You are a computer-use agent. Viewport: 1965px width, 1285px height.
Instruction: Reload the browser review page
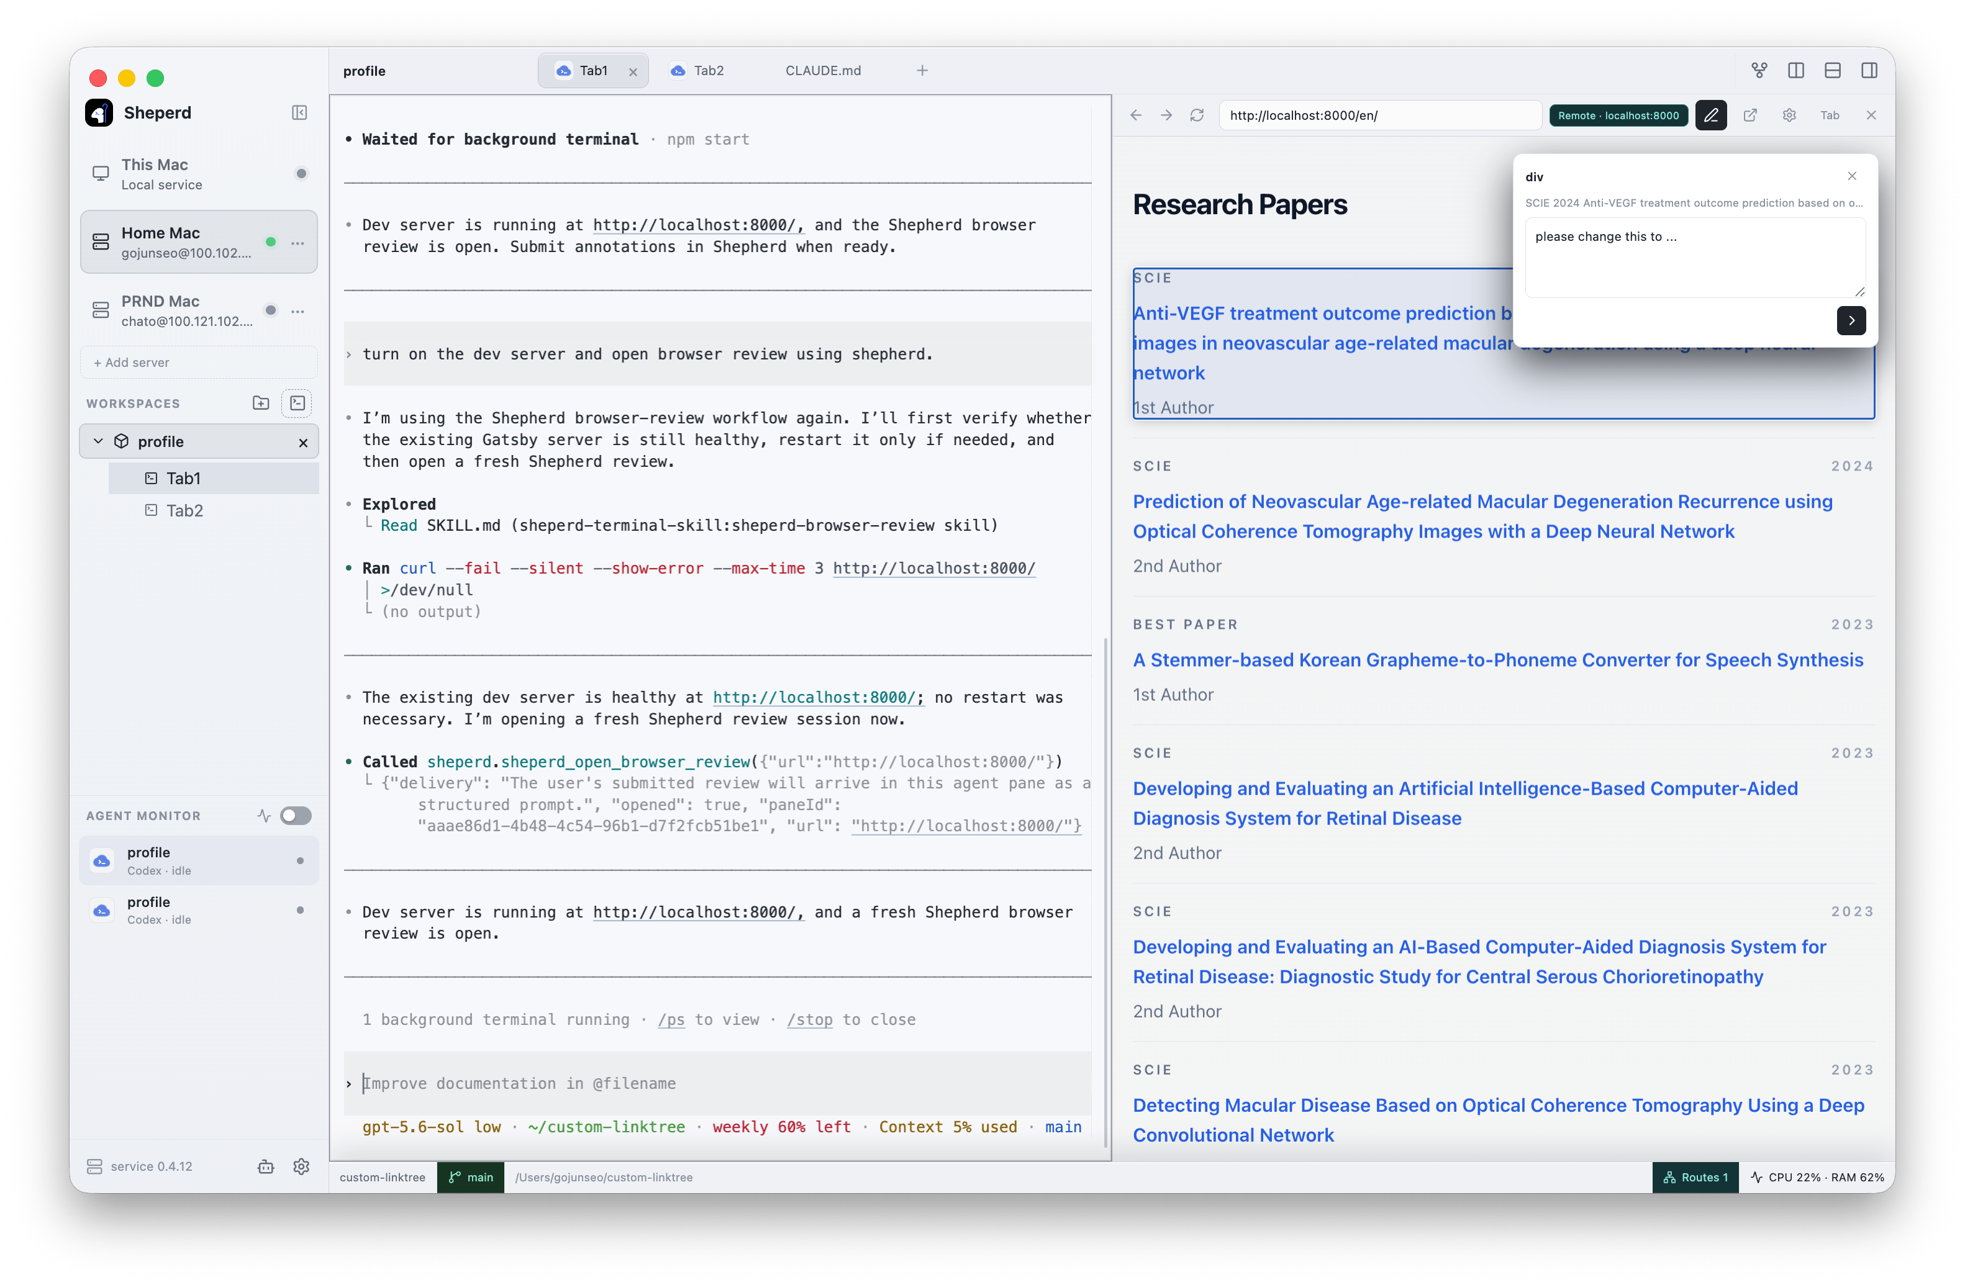(x=1196, y=115)
